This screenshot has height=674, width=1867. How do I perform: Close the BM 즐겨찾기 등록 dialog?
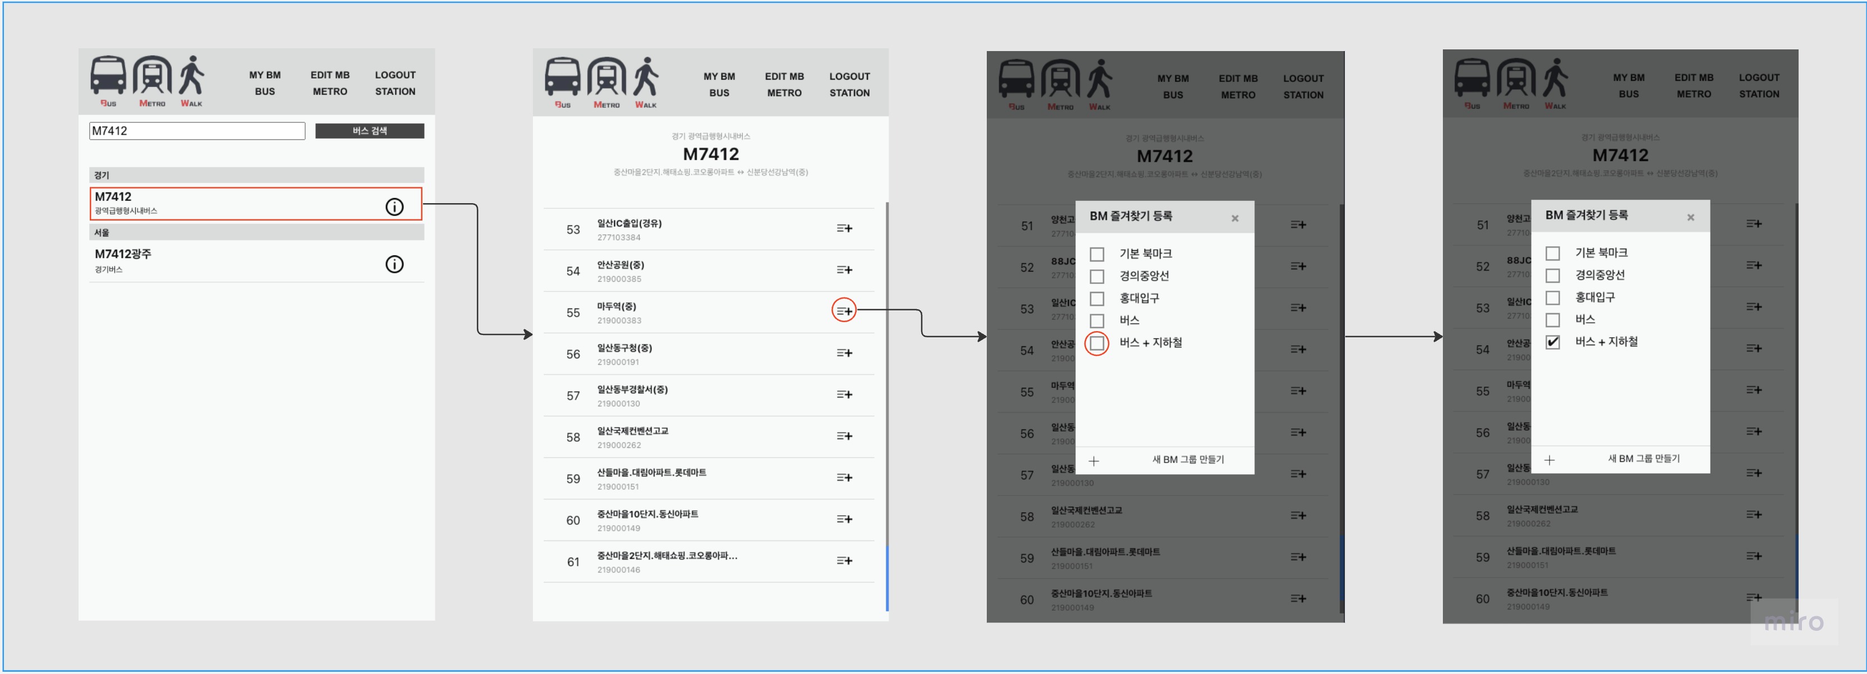pyautogui.click(x=1235, y=218)
